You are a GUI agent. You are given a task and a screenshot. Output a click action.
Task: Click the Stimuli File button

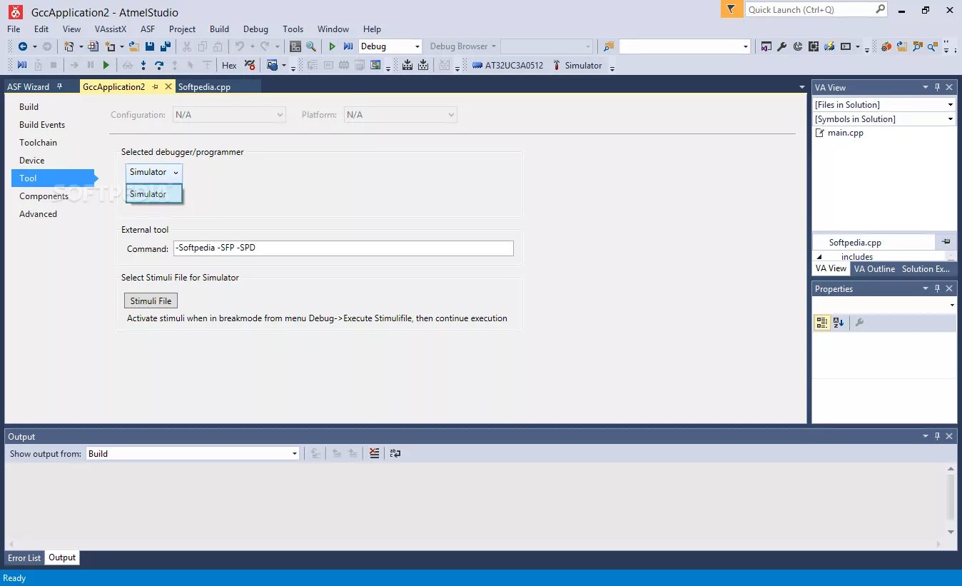[151, 301]
